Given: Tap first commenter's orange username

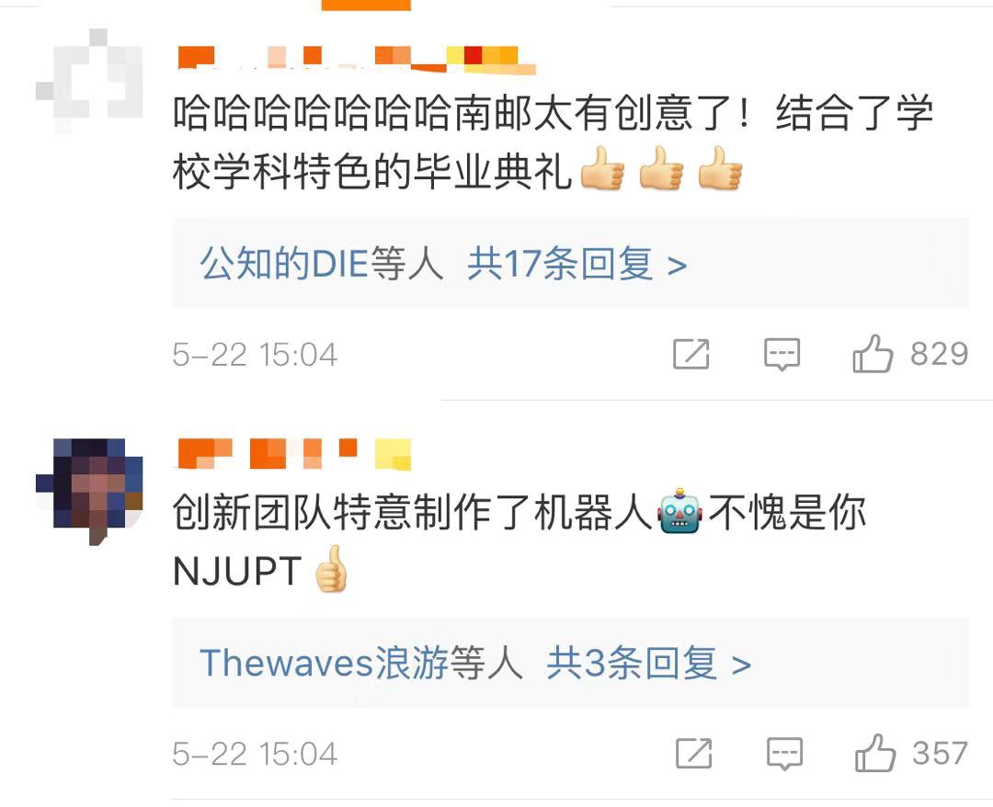Looking at the screenshot, I should pyautogui.click(x=355, y=60).
